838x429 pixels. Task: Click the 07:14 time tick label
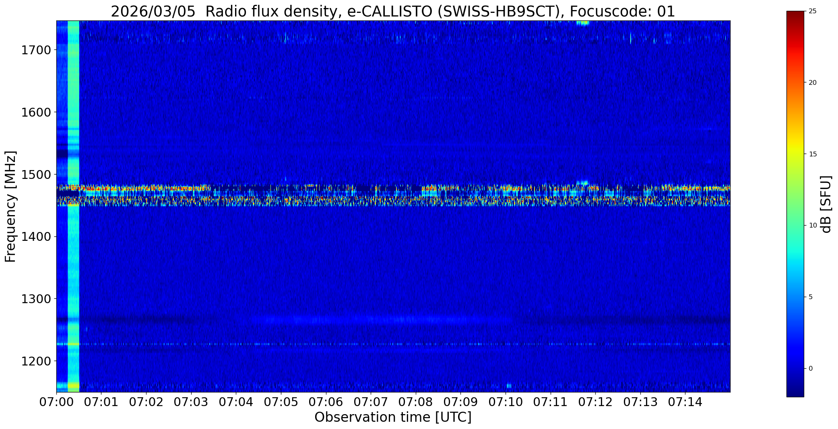click(x=685, y=402)
